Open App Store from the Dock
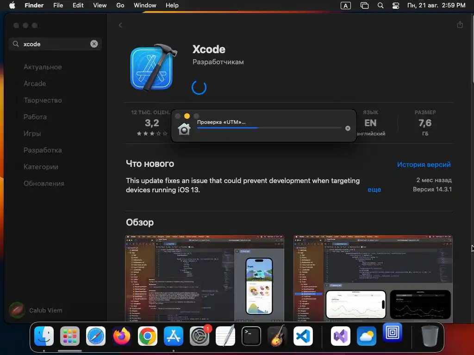The image size is (474, 355). coord(174,336)
